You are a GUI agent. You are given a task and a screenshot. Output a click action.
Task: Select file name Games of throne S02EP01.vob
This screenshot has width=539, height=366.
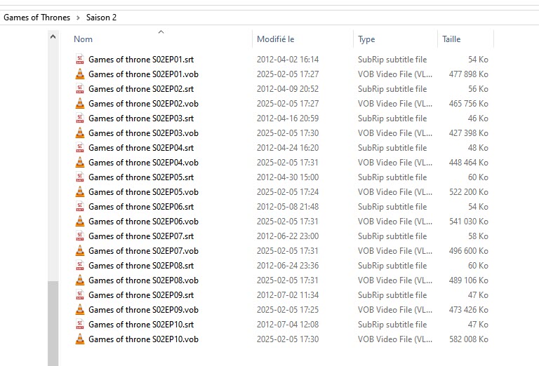(x=143, y=74)
